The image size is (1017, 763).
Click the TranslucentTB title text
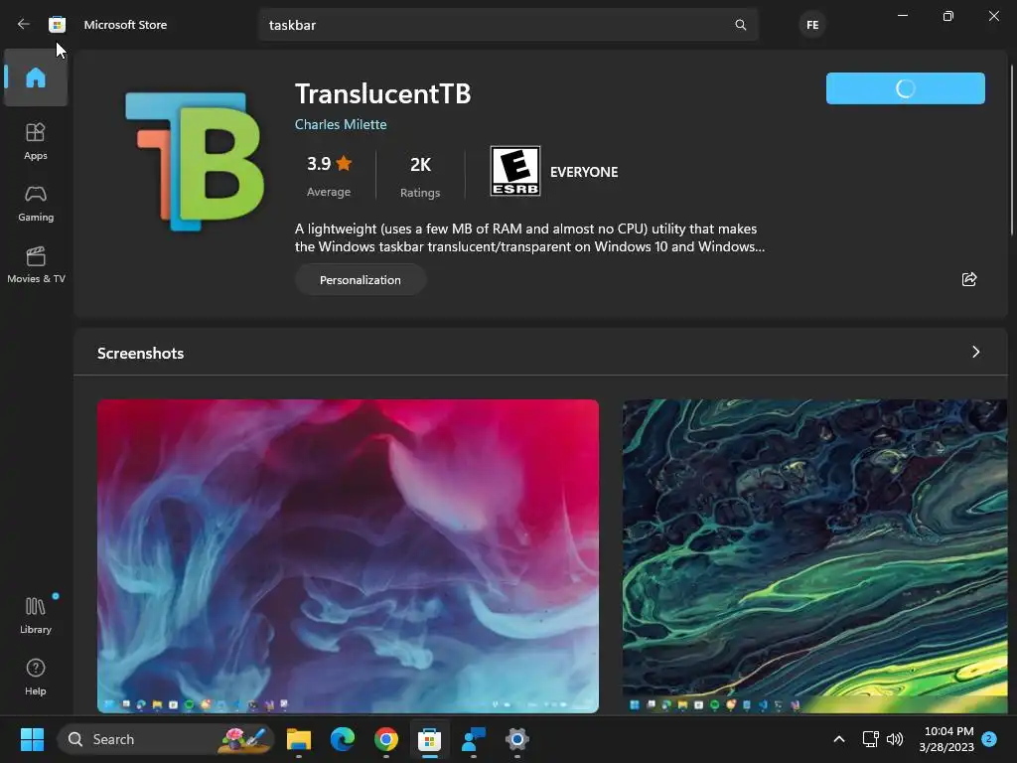click(382, 94)
